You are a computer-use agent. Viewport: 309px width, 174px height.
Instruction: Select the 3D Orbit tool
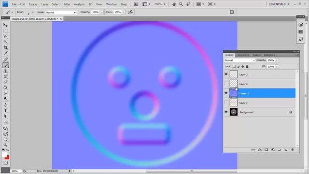pos(5,134)
